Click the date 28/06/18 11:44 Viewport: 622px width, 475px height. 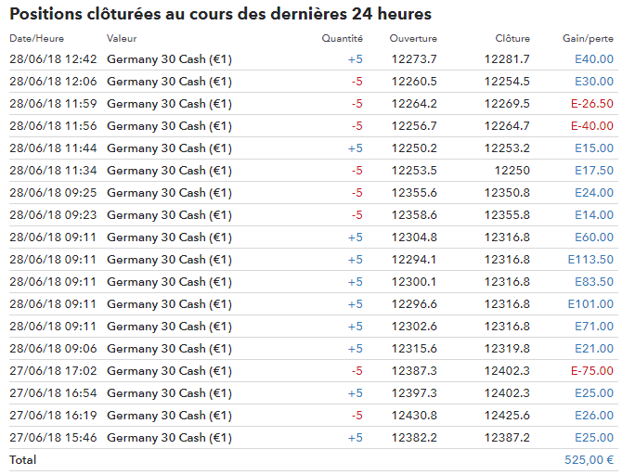tap(53, 148)
